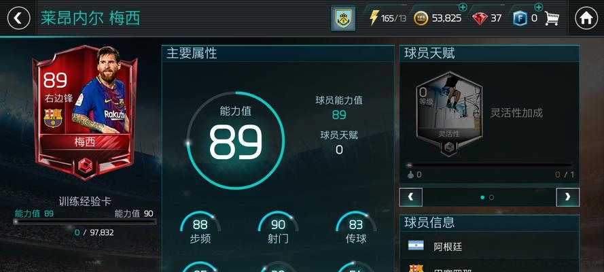Tap the 阿根廷 nationality row
The image size is (604, 272).
tap(489, 247)
